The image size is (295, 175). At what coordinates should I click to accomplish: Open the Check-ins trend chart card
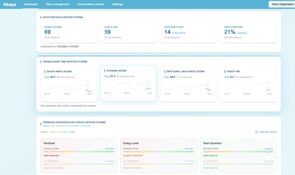click(248, 84)
